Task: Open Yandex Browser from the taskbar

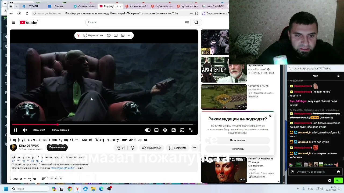Action: coord(77,189)
